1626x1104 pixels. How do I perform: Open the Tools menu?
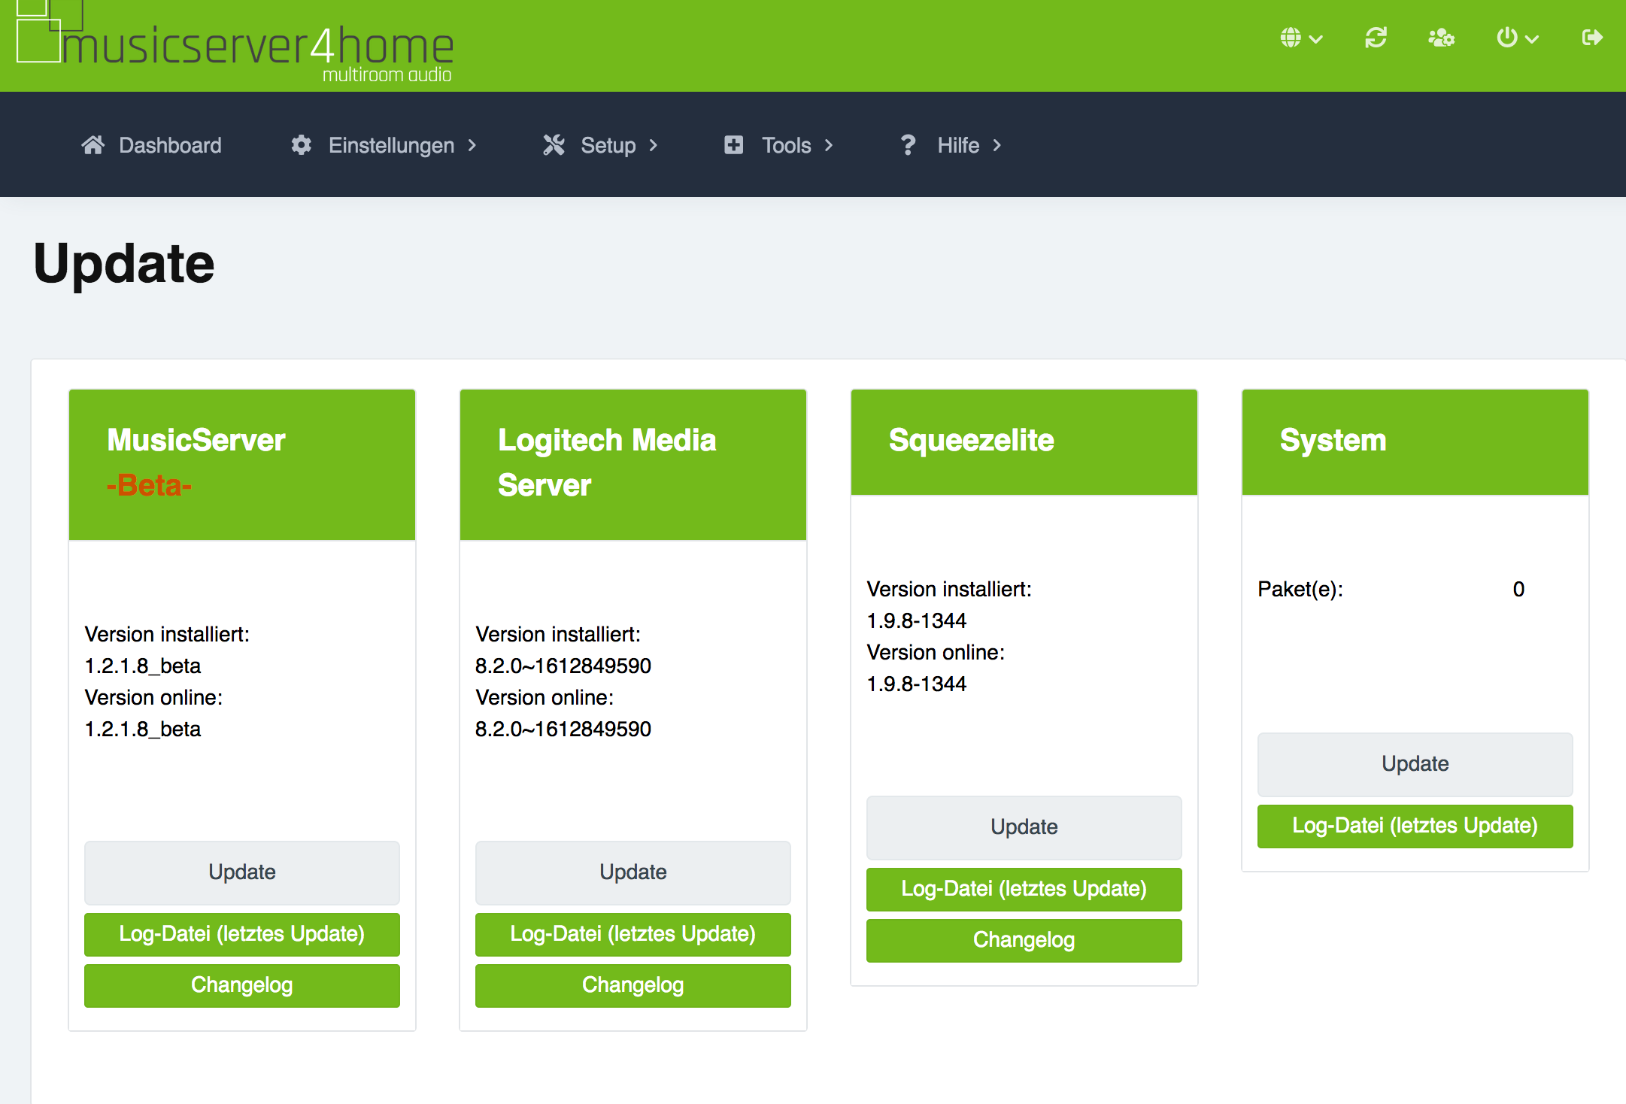[x=786, y=145]
